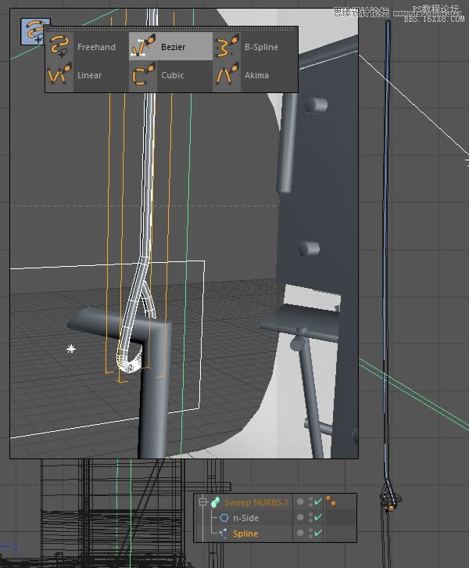
Task: Select the Linear spline tool icon
Action: click(x=59, y=74)
